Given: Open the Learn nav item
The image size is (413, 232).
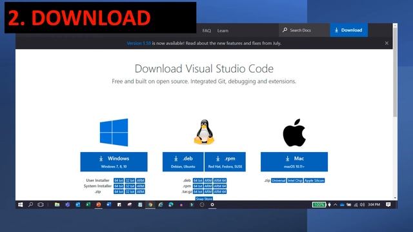Looking at the screenshot, I should pyautogui.click(x=223, y=31).
